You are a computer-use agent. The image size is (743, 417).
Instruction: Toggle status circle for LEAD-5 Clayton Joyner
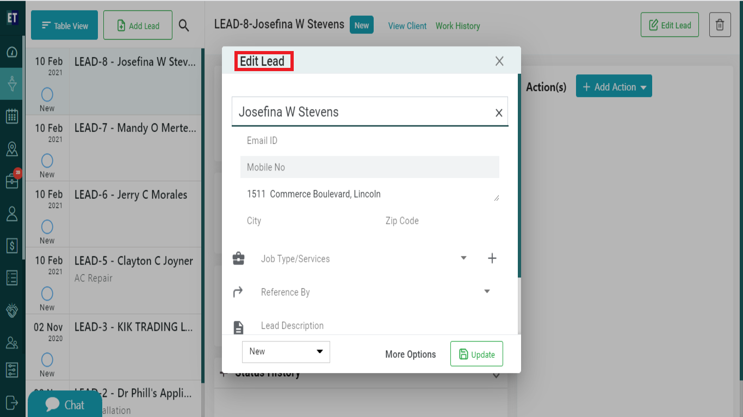(x=47, y=294)
